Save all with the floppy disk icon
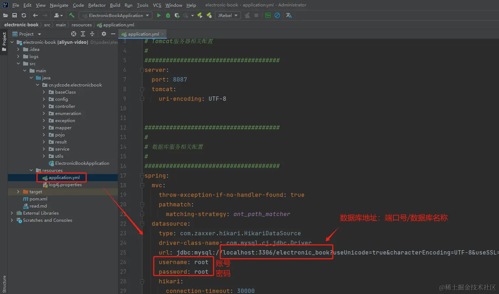This screenshot has height=294, width=499. pyautogui.click(x=15, y=15)
